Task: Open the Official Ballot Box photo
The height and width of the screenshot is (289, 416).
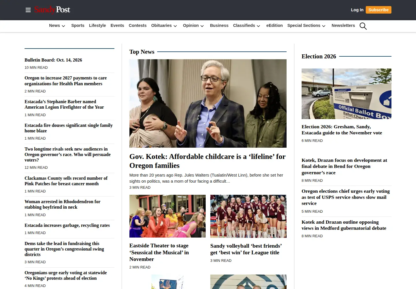Action: (346, 94)
